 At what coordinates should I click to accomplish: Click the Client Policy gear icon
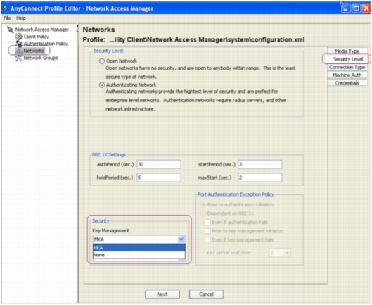19,37
